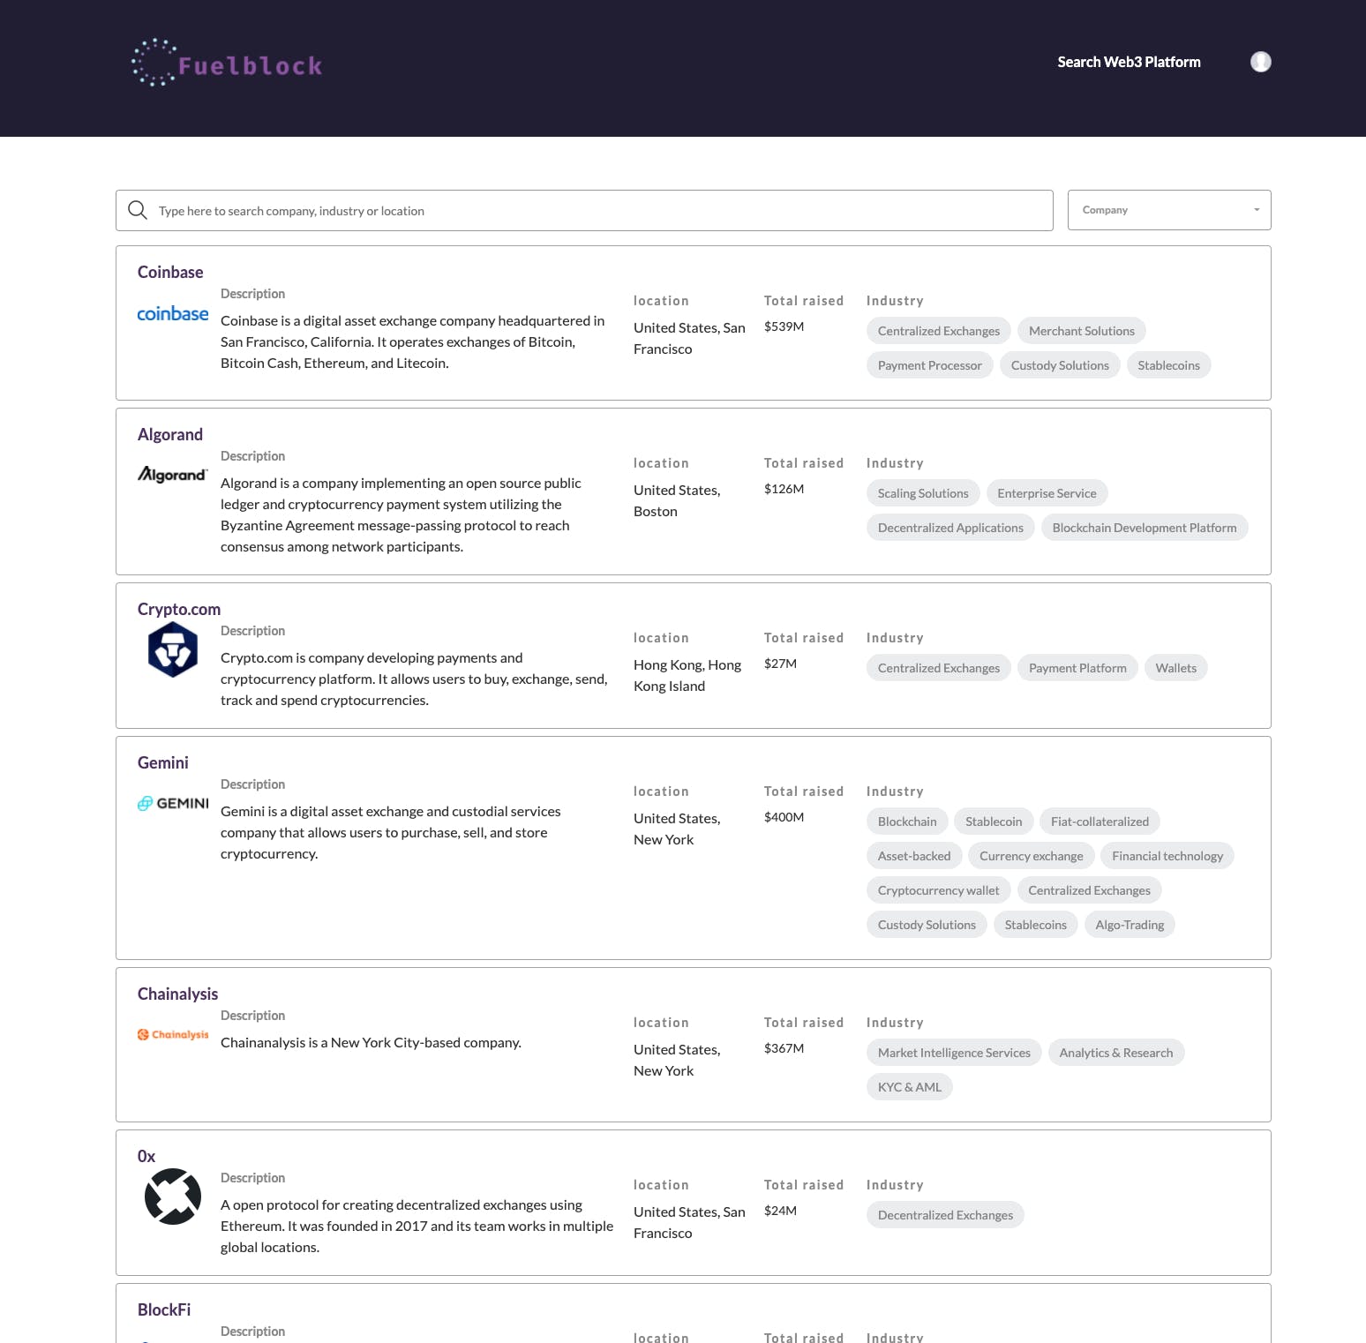Open the Chainalysis company title
Viewport: 1366px width, 1343px height.
coord(177,994)
